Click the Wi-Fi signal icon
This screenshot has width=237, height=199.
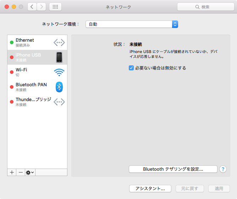tap(59, 72)
